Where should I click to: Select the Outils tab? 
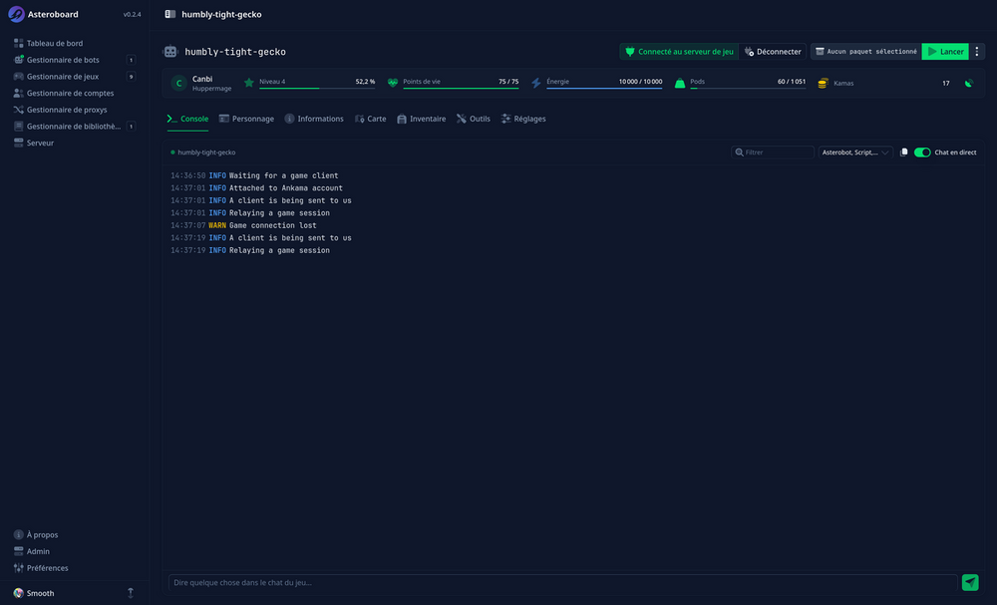point(473,119)
